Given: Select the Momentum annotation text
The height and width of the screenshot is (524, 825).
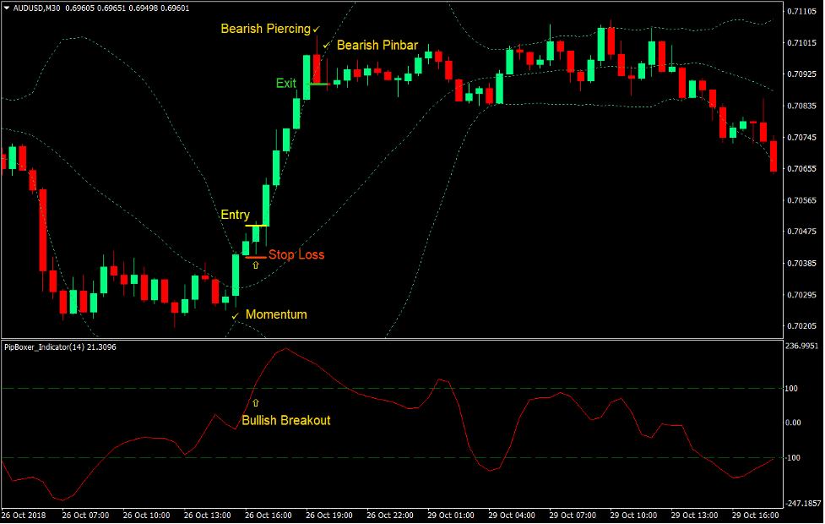Looking at the screenshot, I should pos(275,314).
